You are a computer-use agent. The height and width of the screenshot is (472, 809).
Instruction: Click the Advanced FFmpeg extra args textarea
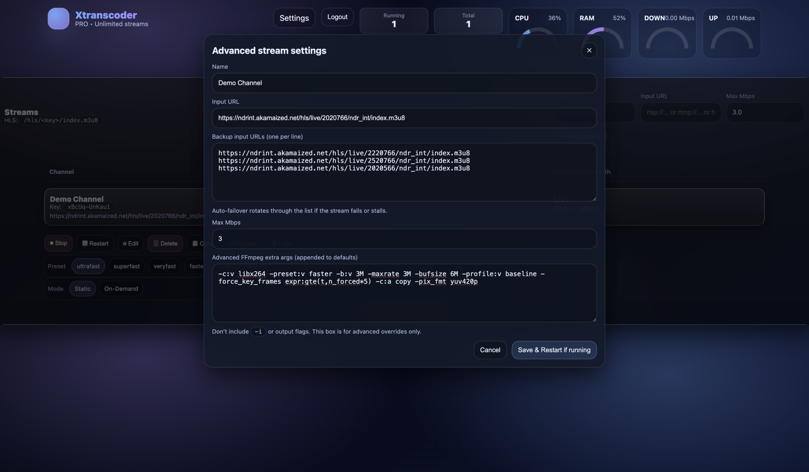pos(404,293)
